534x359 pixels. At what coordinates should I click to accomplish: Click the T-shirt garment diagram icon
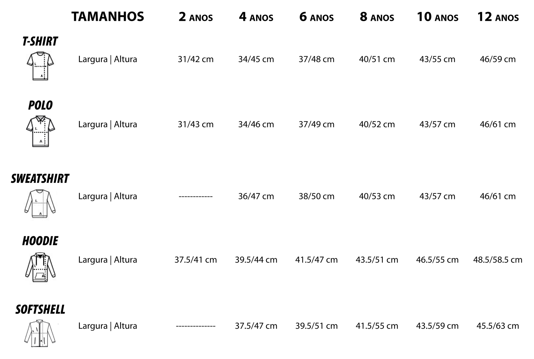[40, 66]
